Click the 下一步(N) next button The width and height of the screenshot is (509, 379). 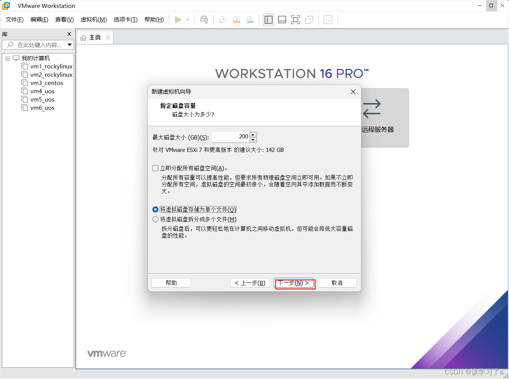(x=294, y=283)
